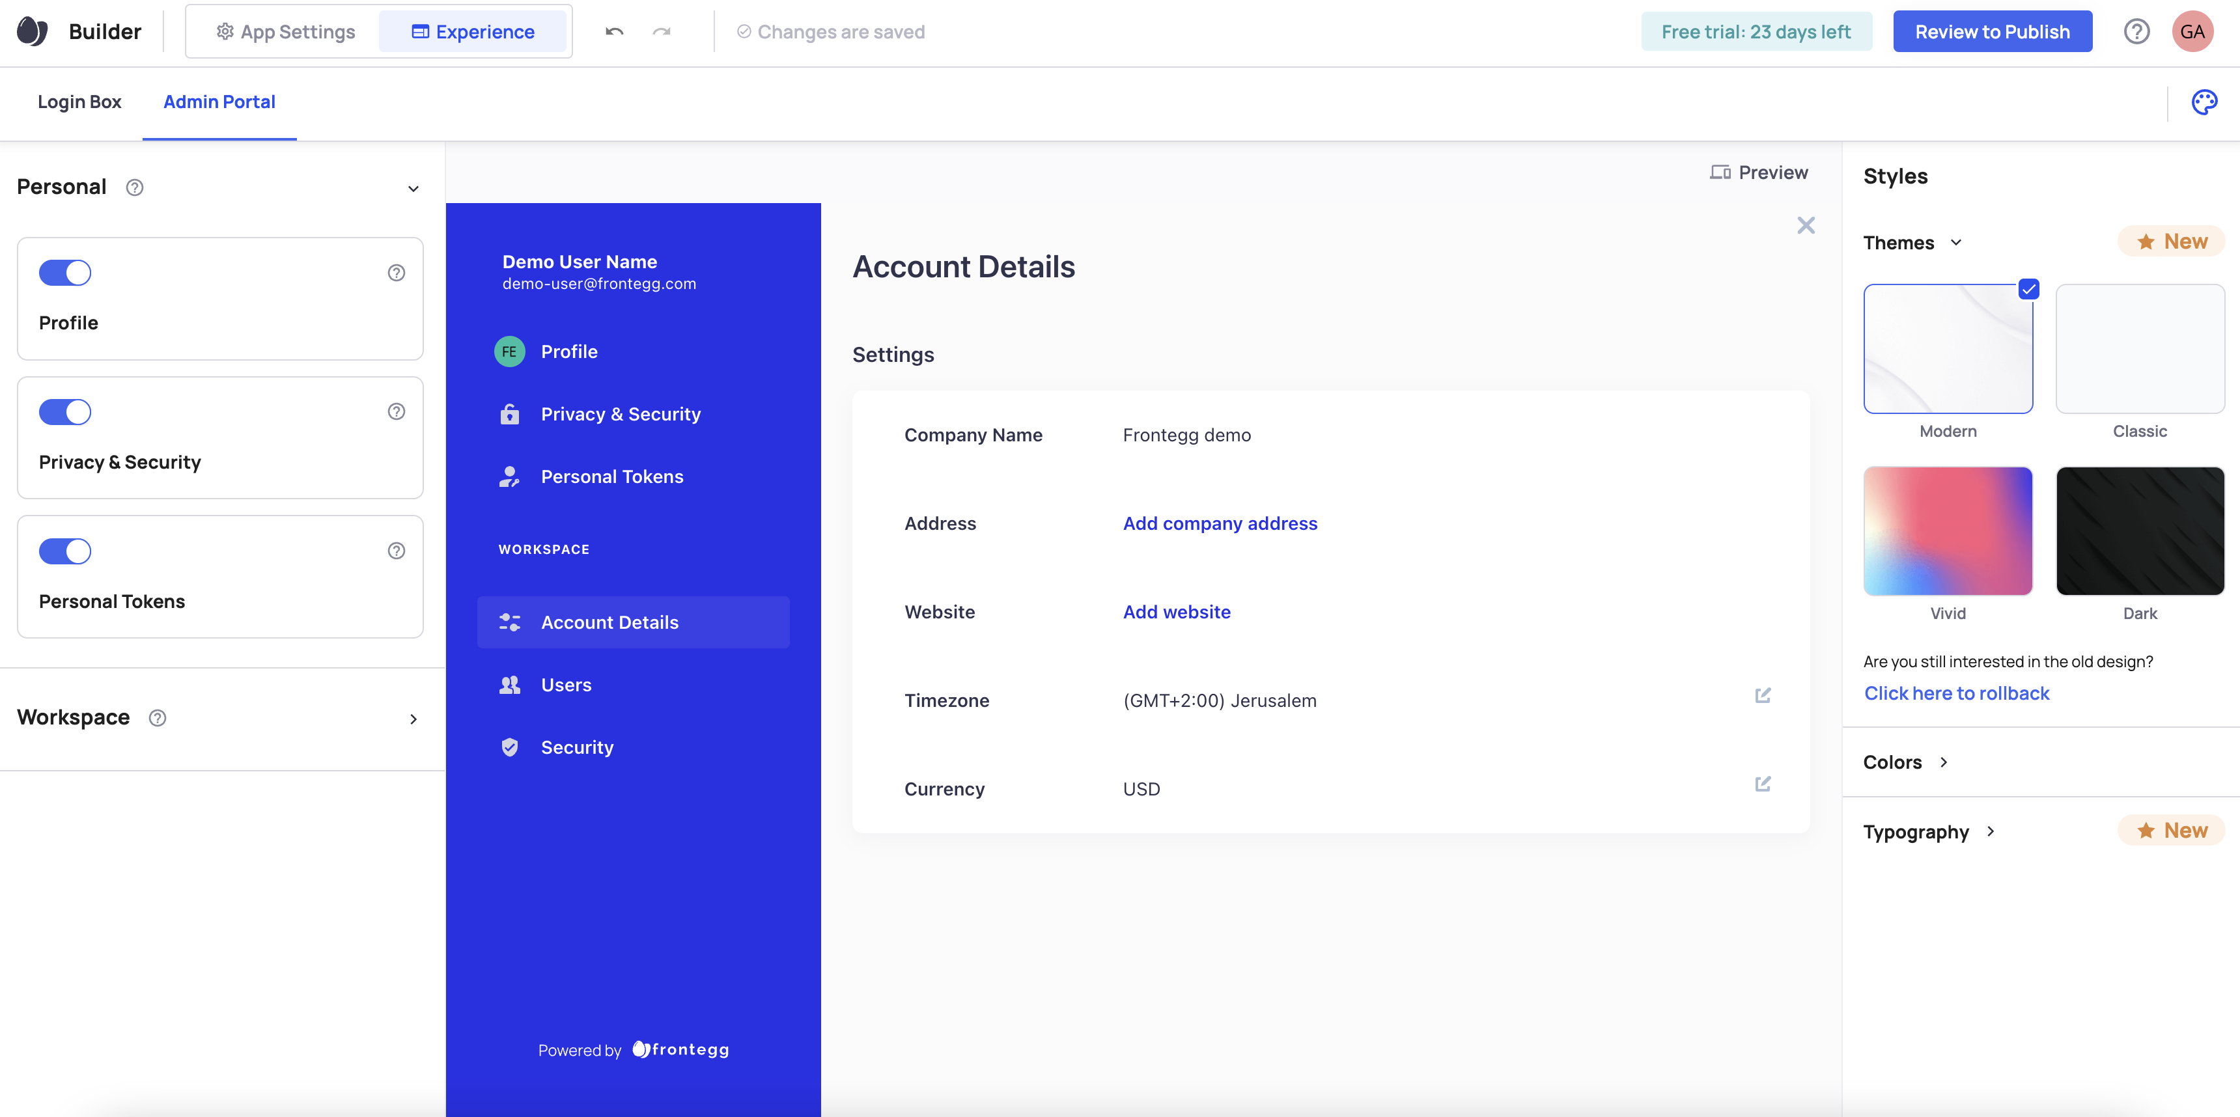2240x1117 pixels.
Task: Click the redo arrow icon
Action: [662, 32]
